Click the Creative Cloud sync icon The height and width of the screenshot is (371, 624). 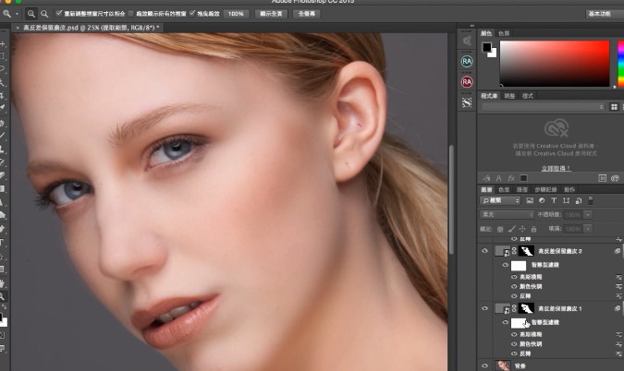(616, 178)
